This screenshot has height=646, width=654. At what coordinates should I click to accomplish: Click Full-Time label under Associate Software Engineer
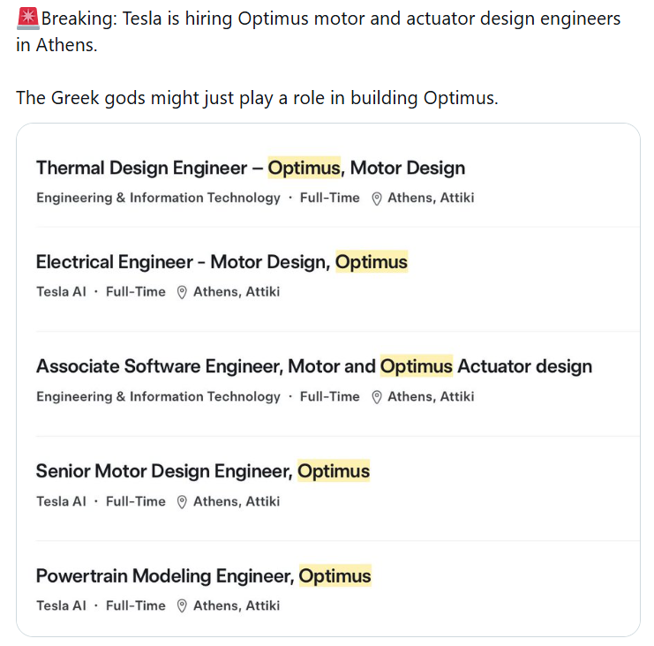pos(330,397)
